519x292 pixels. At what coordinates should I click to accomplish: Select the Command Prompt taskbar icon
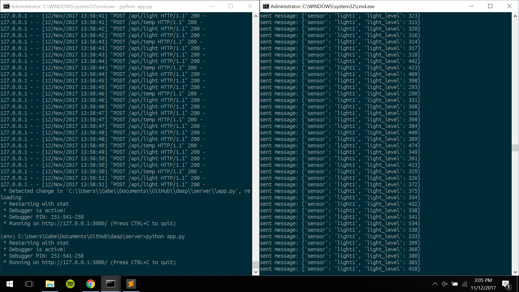[x=111, y=284]
